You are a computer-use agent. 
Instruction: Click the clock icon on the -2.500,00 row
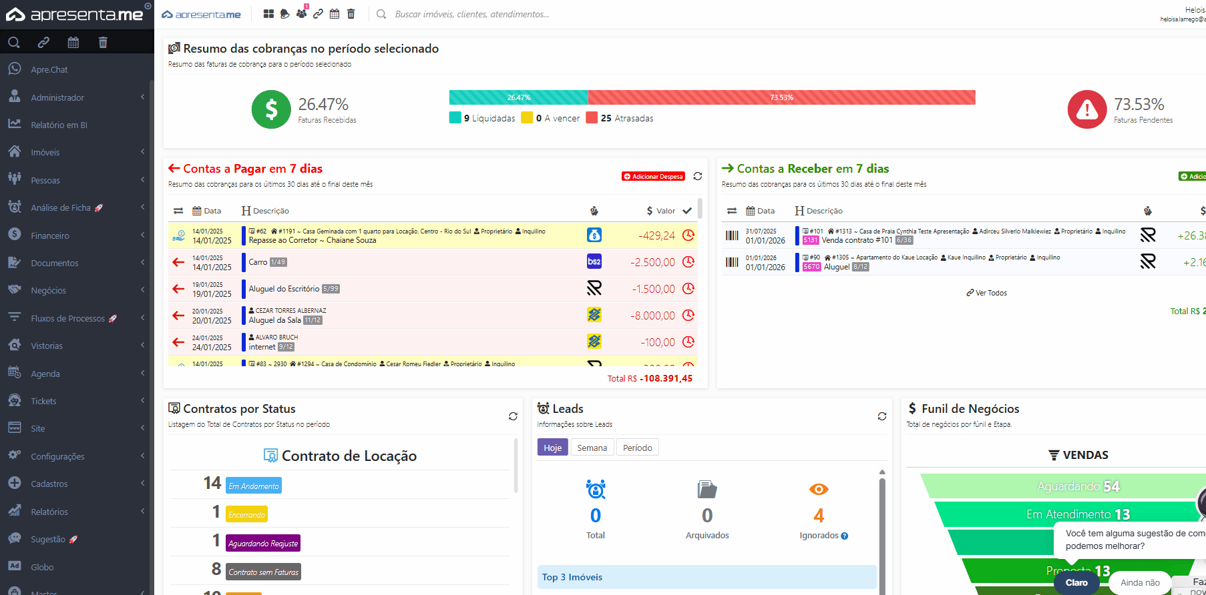(x=688, y=261)
